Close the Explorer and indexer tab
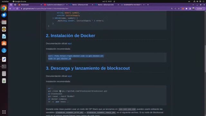This screenshot has width=206, height=116. (67, 5)
